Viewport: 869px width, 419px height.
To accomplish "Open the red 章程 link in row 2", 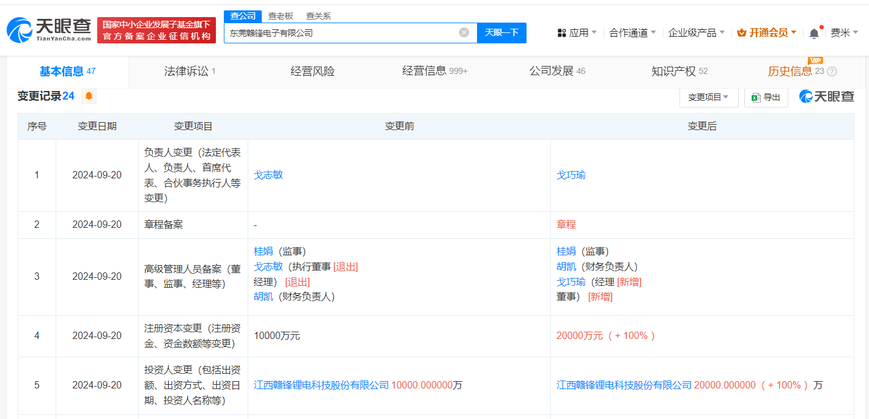I will [x=566, y=225].
